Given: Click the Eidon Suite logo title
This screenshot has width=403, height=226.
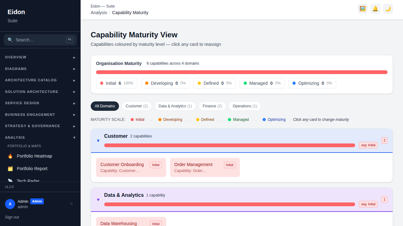Looking at the screenshot, I should tap(16, 12).
